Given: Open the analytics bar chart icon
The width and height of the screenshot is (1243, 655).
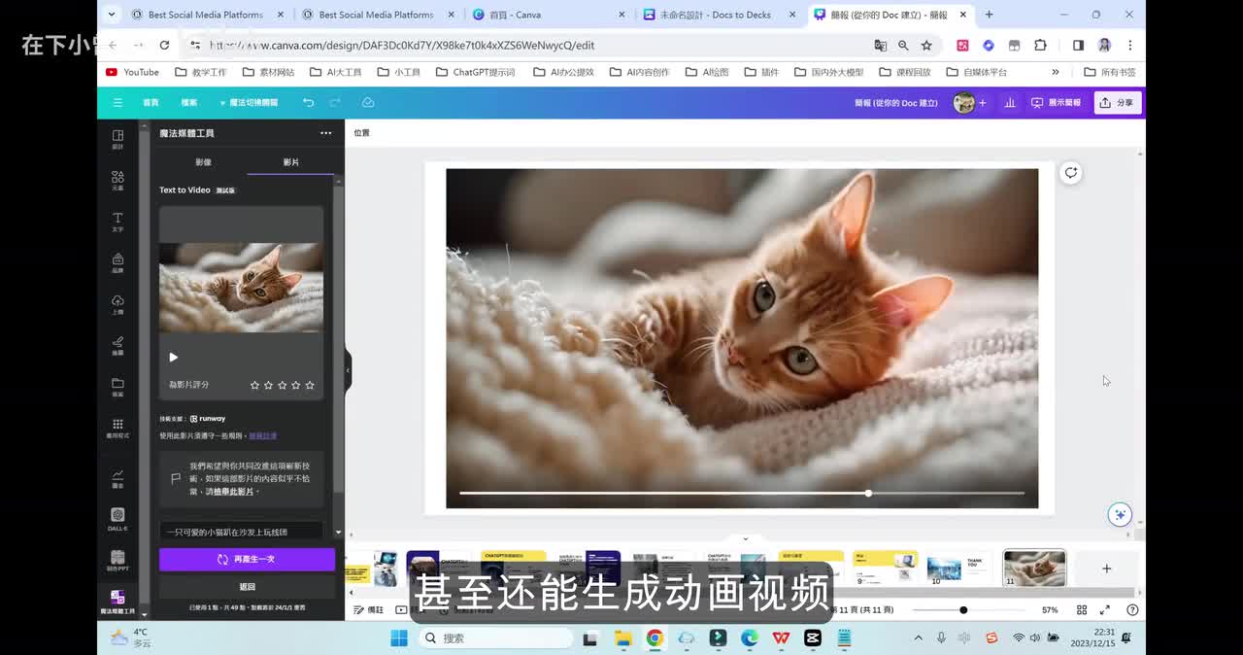Looking at the screenshot, I should [1010, 102].
